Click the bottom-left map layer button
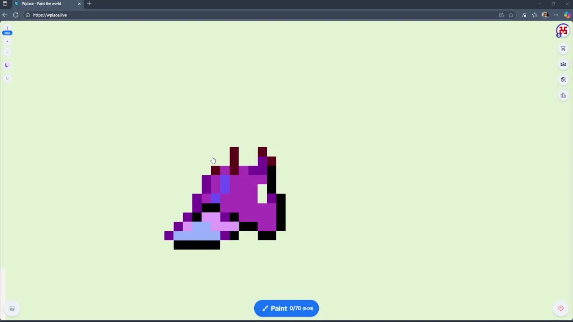Image resolution: width=573 pixels, height=322 pixels. tap(12, 308)
